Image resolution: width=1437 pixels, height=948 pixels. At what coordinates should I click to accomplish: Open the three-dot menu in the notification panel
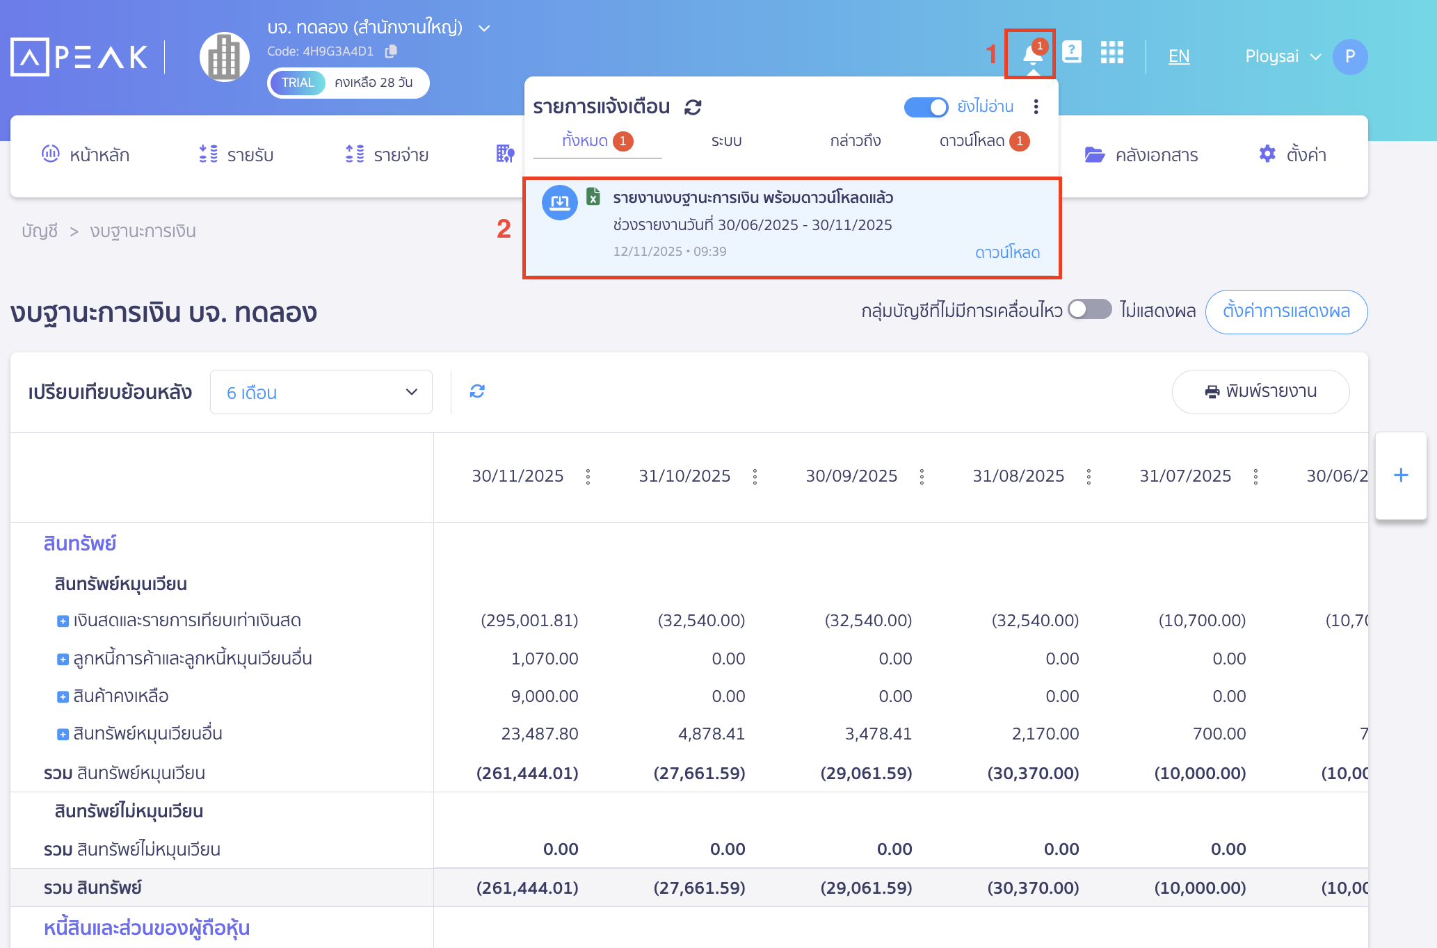point(1036,107)
